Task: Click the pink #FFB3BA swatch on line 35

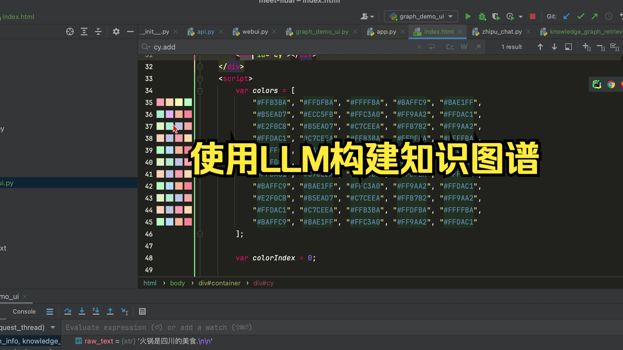Action: tap(160, 102)
